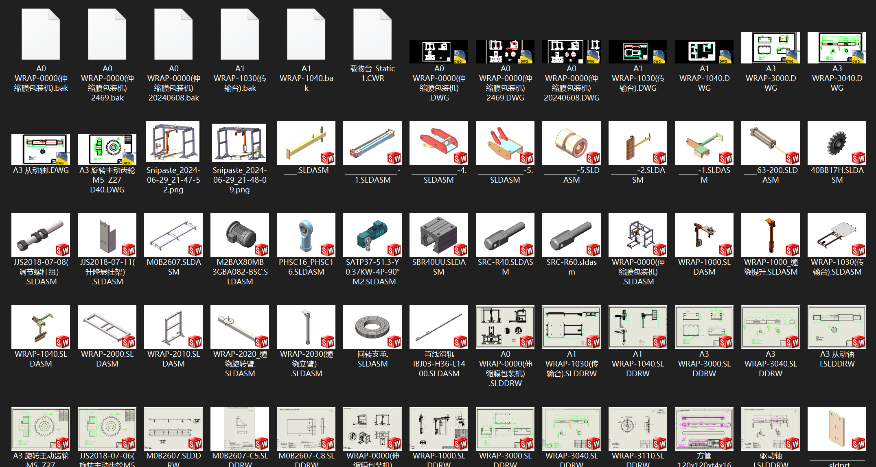Select JJS2018-07-08(调节螺杆组).SLDASM file

click(x=41, y=235)
